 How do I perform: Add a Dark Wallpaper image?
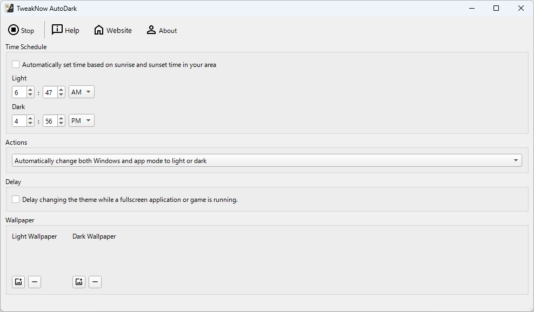pyautogui.click(x=79, y=282)
